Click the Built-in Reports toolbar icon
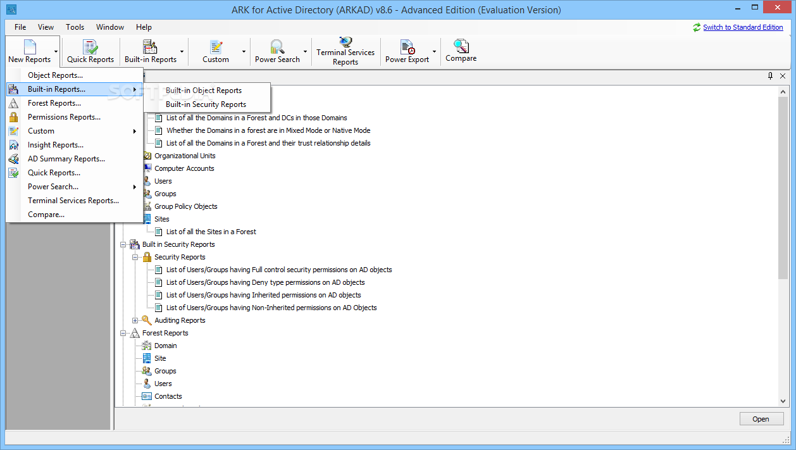This screenshot has height=450, width=796. (150, 47)
